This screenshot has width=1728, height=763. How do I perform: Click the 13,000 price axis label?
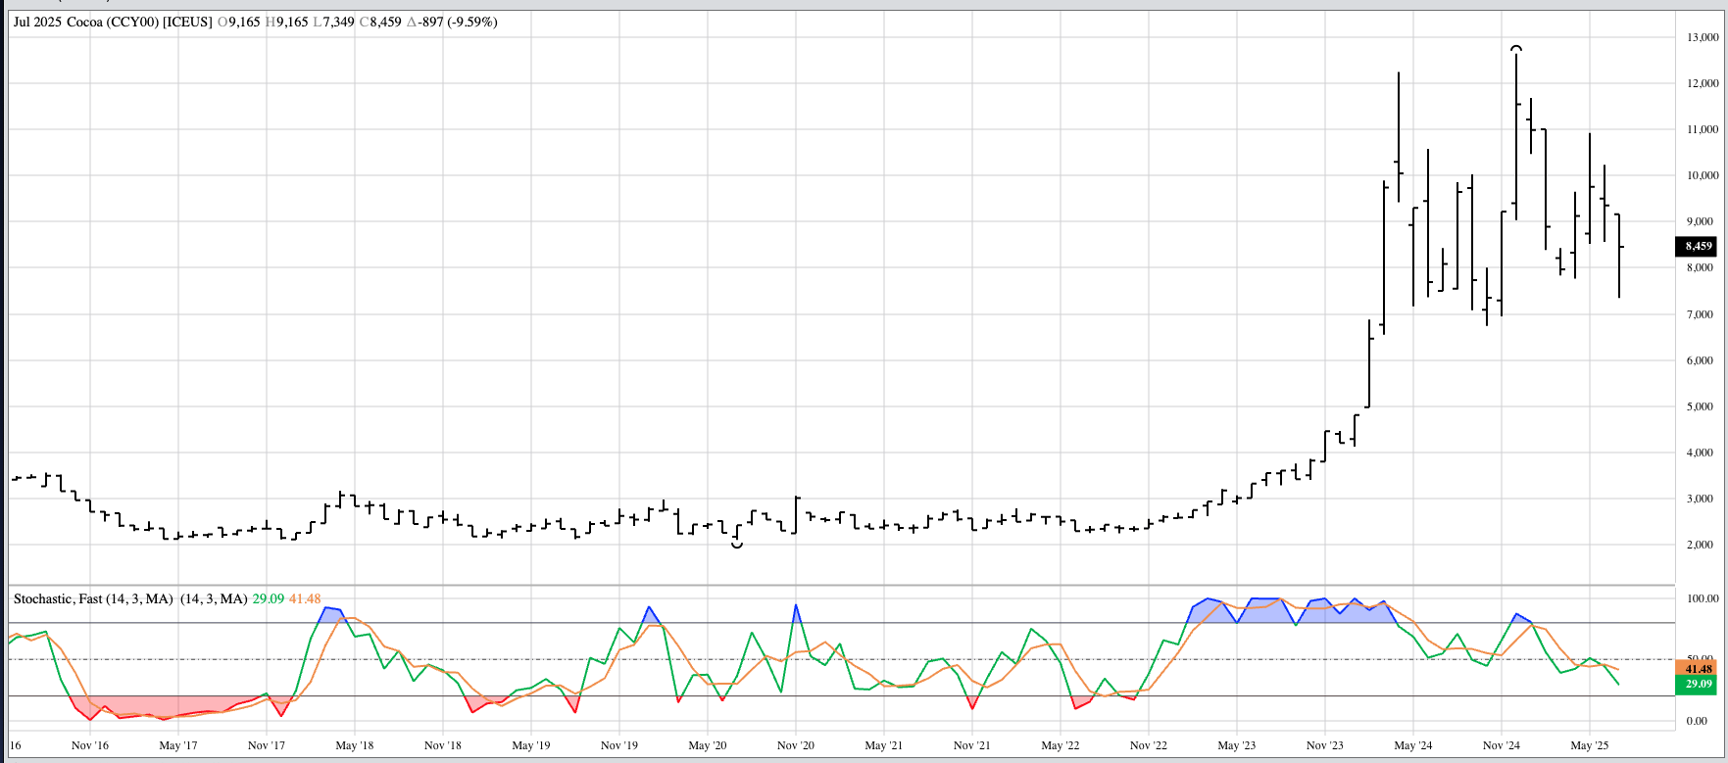1702,37
